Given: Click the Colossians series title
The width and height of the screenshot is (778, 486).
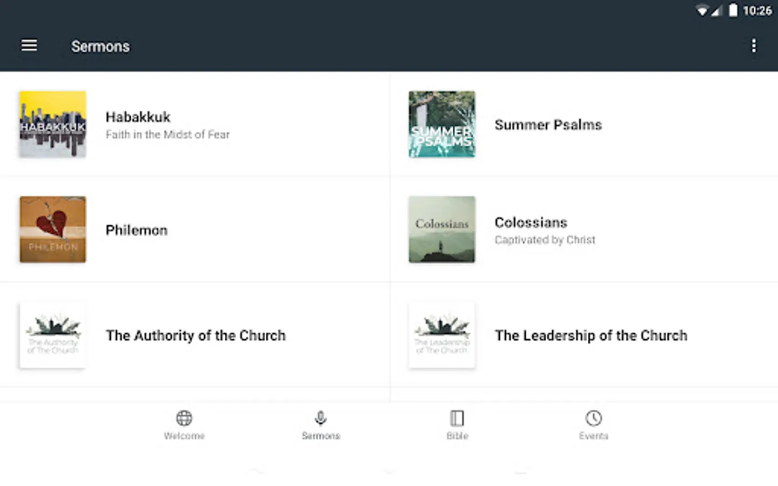Looking at the screenshot, I should pos(531,222).
